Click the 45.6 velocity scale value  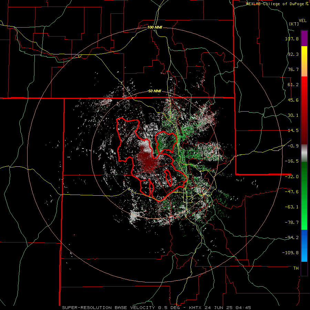(293, 100)
